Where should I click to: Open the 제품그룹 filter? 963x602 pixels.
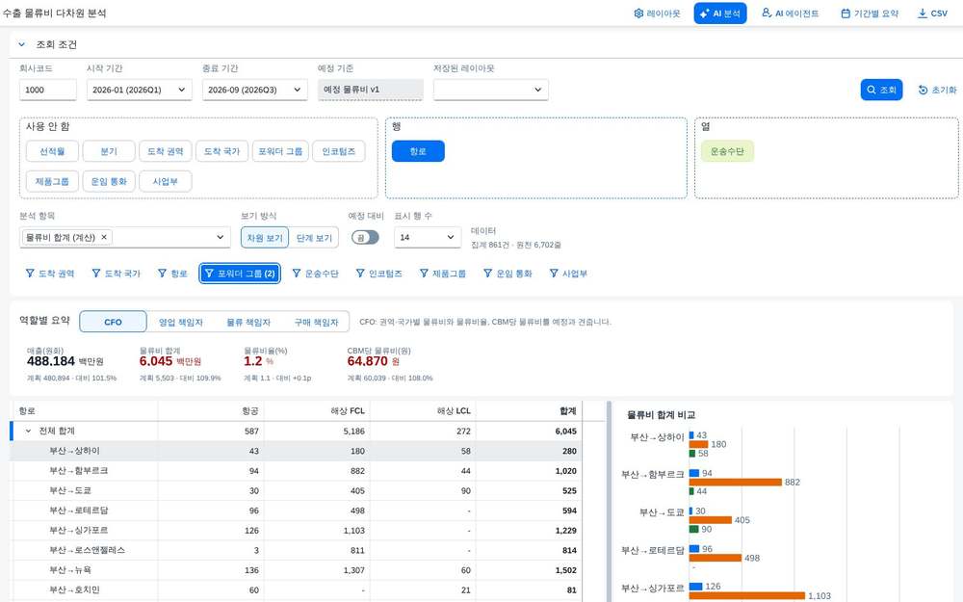tap(443, 274)
